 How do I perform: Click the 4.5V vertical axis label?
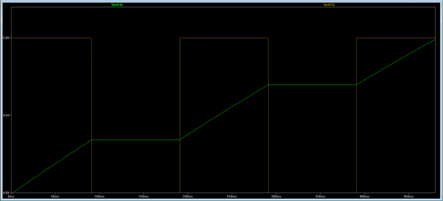6,116
